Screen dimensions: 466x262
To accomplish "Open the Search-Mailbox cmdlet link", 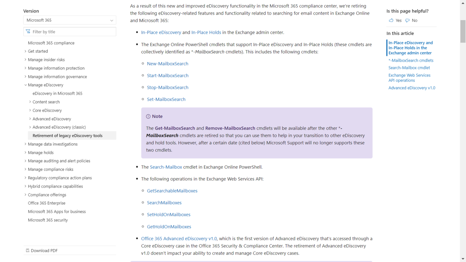I will (166, 167).
